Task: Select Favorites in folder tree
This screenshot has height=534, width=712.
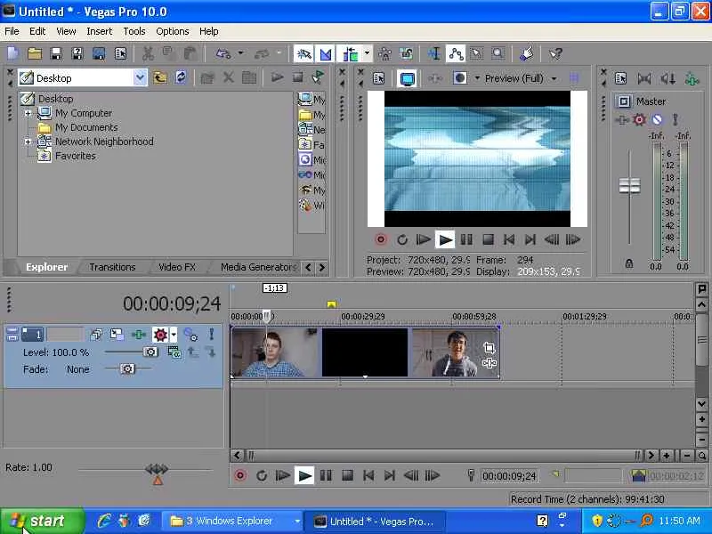Action: click(75, 156)
